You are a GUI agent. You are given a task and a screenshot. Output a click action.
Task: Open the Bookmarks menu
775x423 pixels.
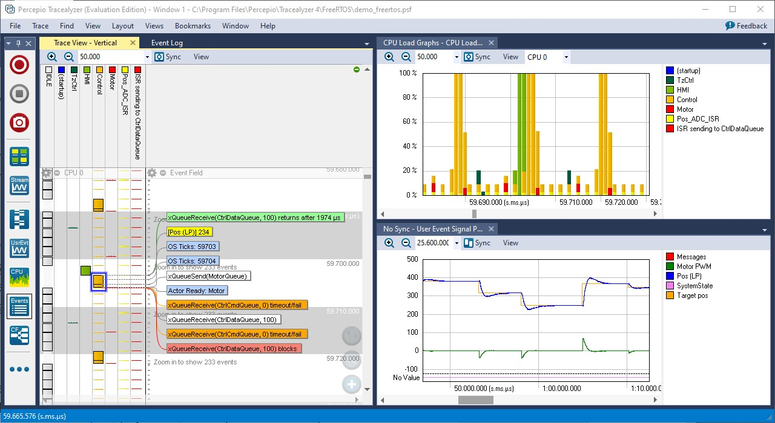(193, 26)
